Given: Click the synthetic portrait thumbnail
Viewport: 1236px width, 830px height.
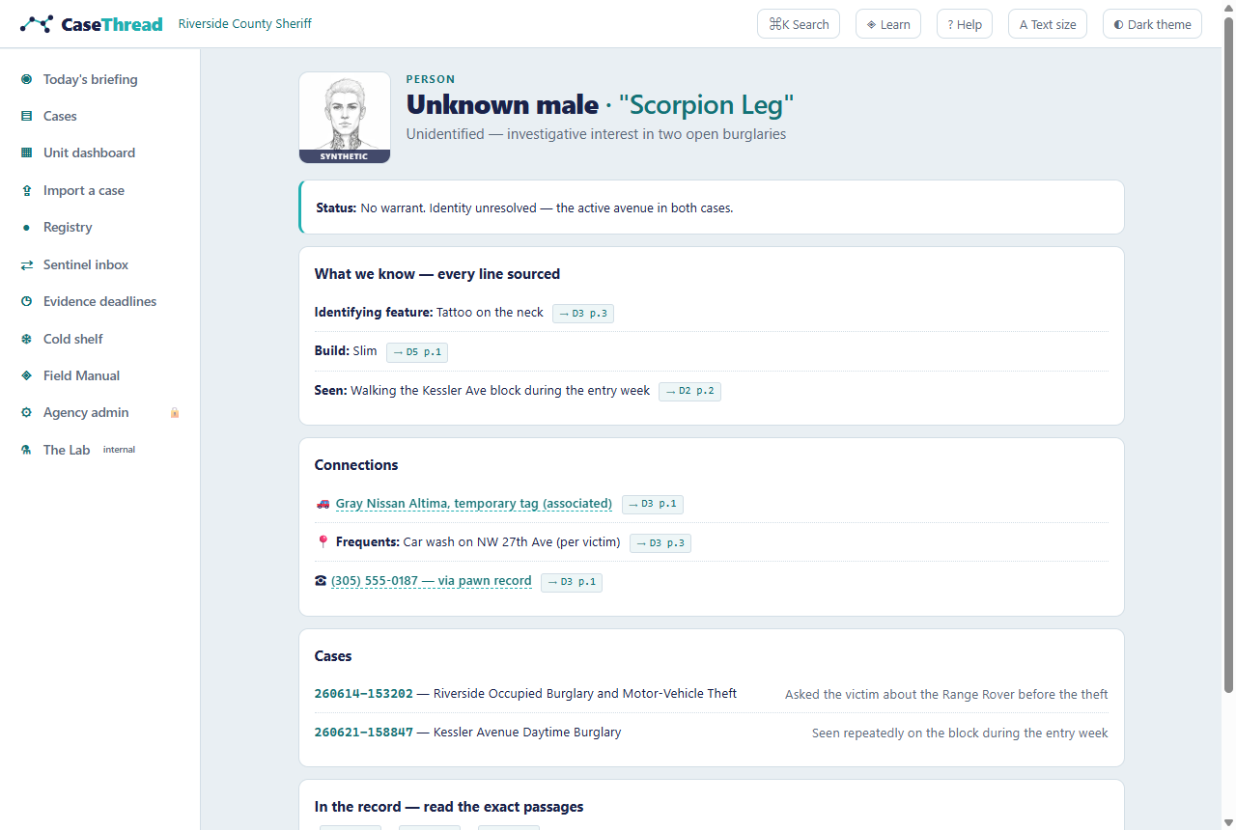Looking at the screenshot, I should click(x=345, y=118).
